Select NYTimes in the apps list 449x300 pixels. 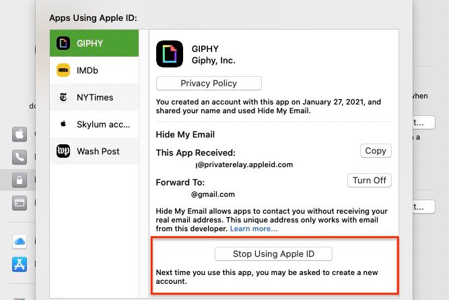(x=94, y=97)
